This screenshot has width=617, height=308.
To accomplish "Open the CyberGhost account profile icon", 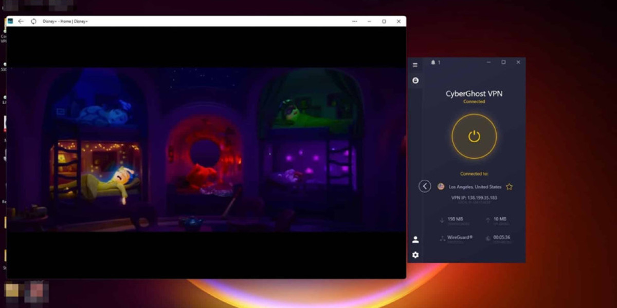I will 415,239.
